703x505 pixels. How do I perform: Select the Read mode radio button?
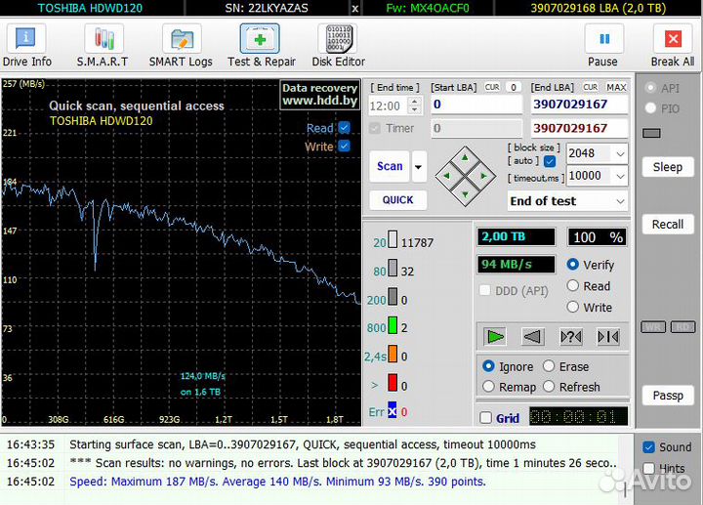[572, 285]
